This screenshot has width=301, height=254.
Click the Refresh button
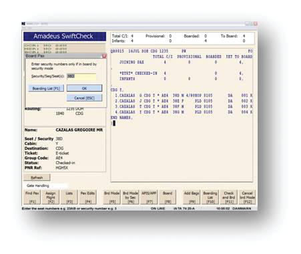[x=37, y=178]
